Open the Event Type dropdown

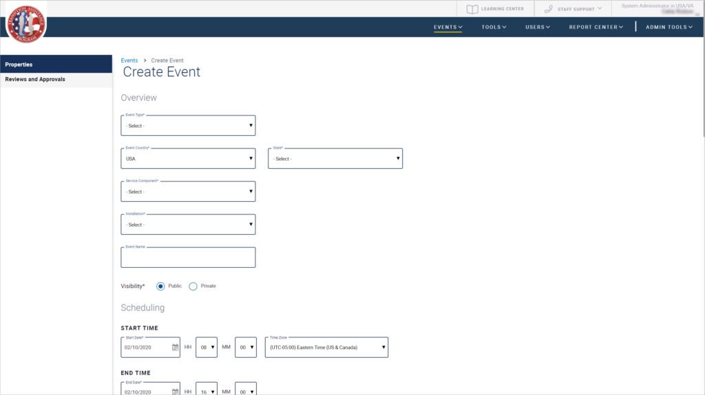(x=188, y=126)
